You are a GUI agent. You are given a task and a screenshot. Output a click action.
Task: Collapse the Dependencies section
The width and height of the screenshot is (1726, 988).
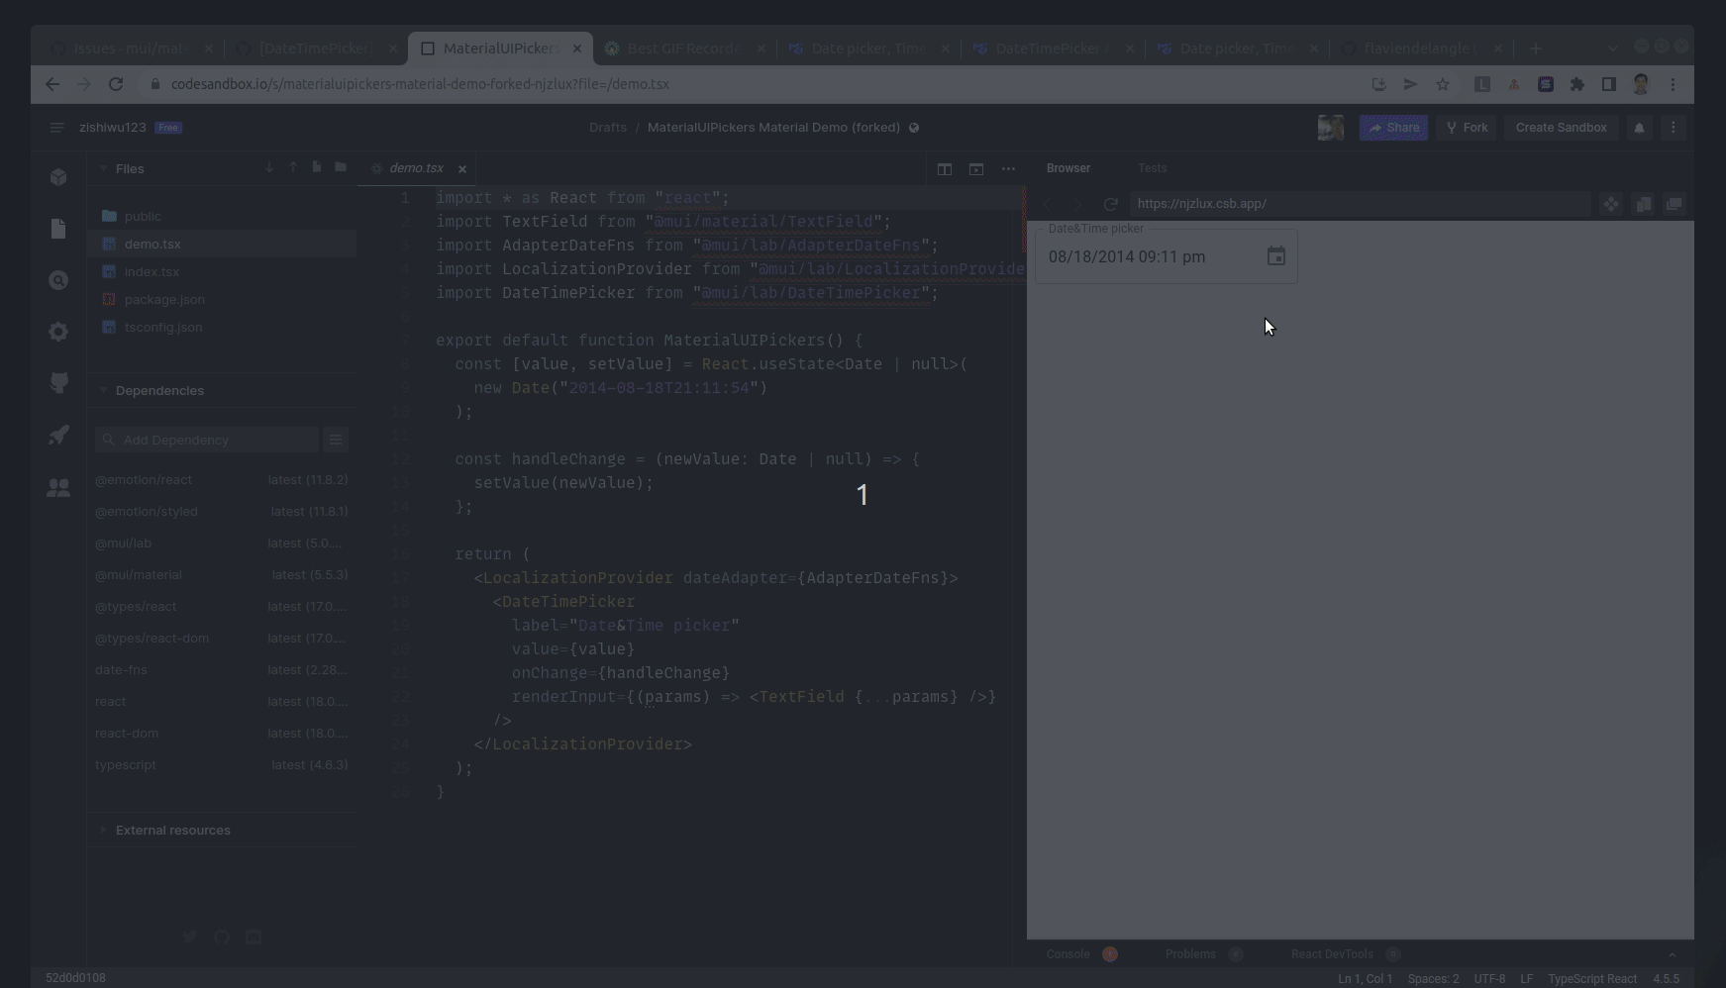(x=103, y=390)
